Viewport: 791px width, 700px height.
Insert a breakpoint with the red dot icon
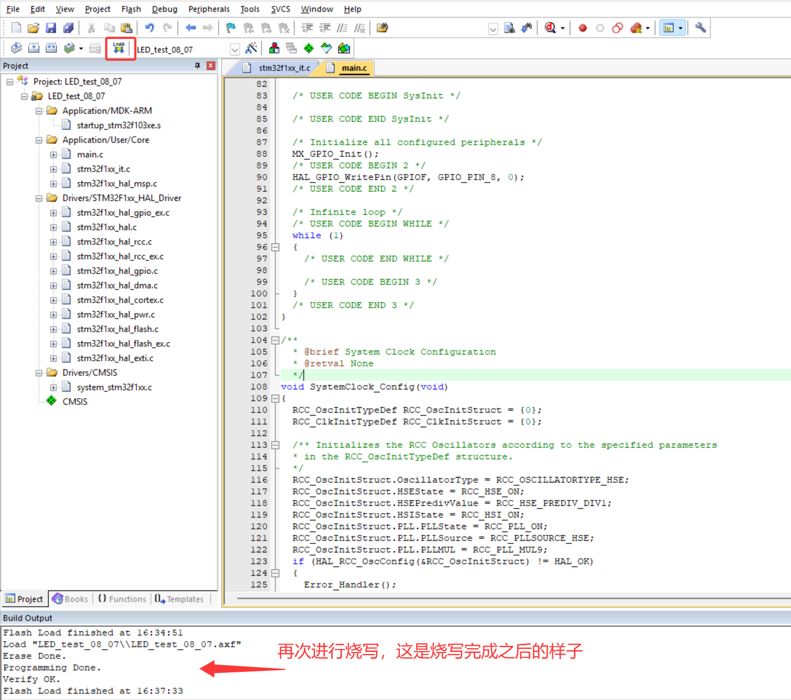583,28
